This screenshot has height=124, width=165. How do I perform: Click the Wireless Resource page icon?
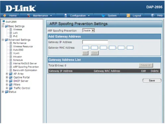click(11, 47)
